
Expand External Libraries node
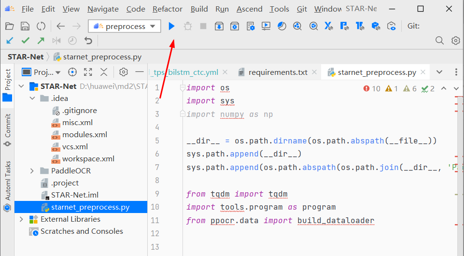[x=21, y=219]
